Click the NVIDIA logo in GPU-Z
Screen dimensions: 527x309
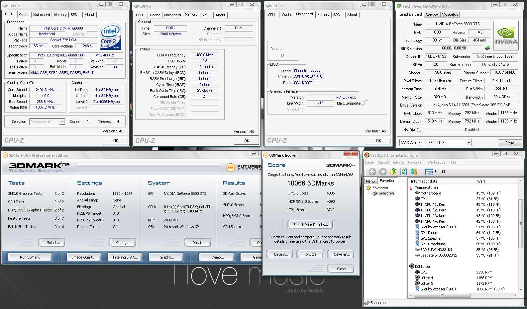coord(506,36)
